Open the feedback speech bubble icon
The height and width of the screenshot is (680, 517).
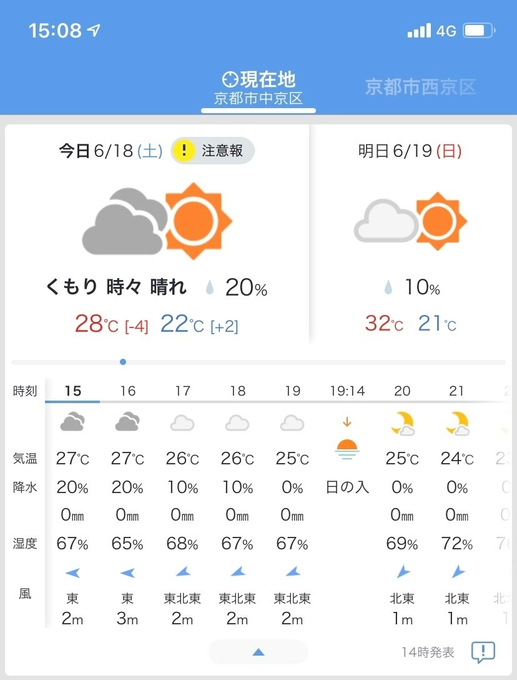(483, 652)
